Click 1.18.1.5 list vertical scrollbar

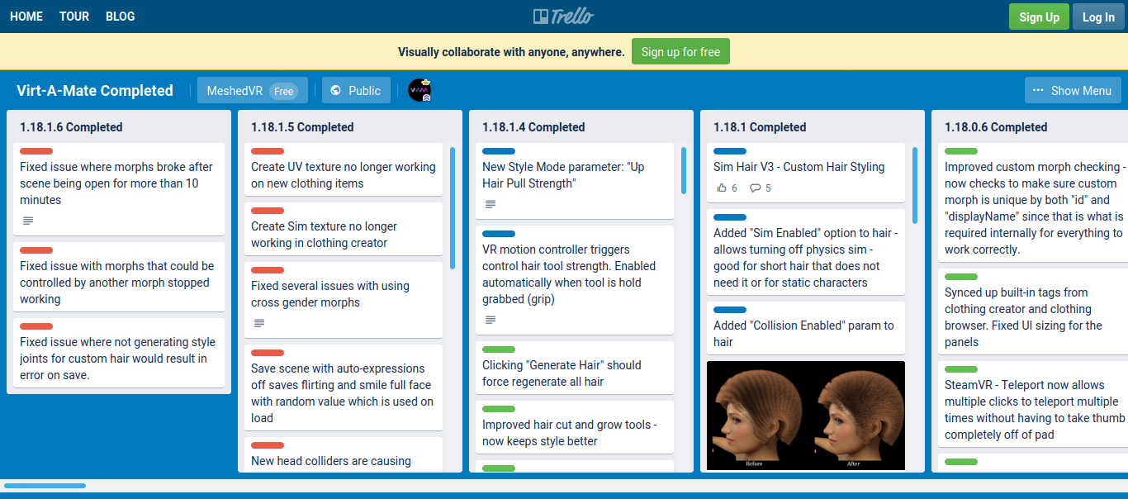(453, 208)
